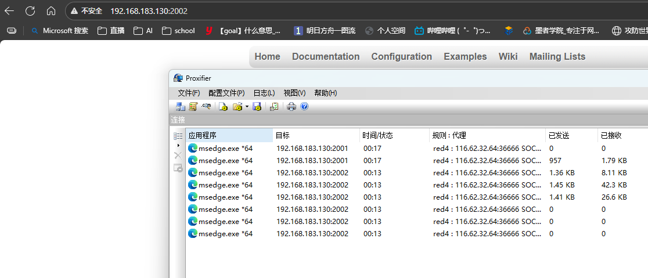This screenshot has width=648, height=278.
Task: Open 文件(F) menu in Proxifier
Action: click(189, 93)
